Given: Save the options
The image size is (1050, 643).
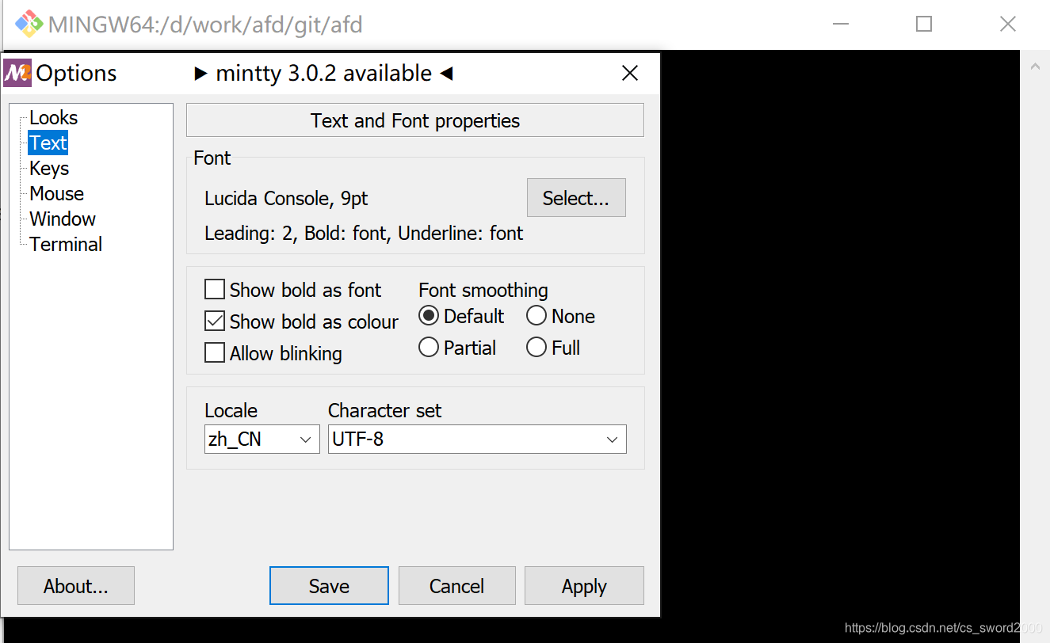Looking at the screenshot, I should click(x=329, y=586).
